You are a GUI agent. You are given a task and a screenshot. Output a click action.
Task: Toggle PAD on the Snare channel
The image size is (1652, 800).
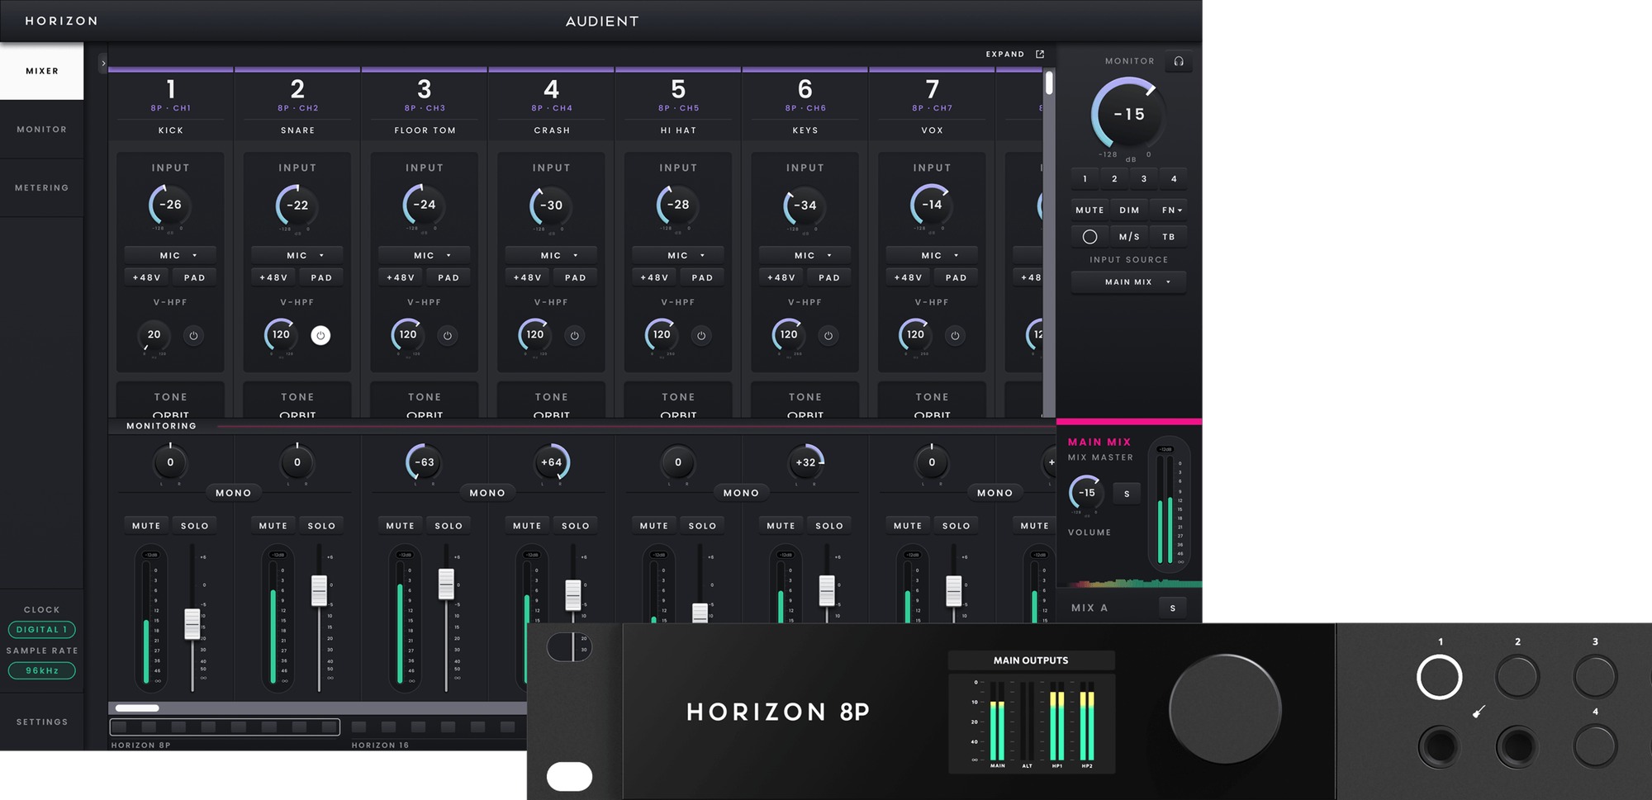321,277
